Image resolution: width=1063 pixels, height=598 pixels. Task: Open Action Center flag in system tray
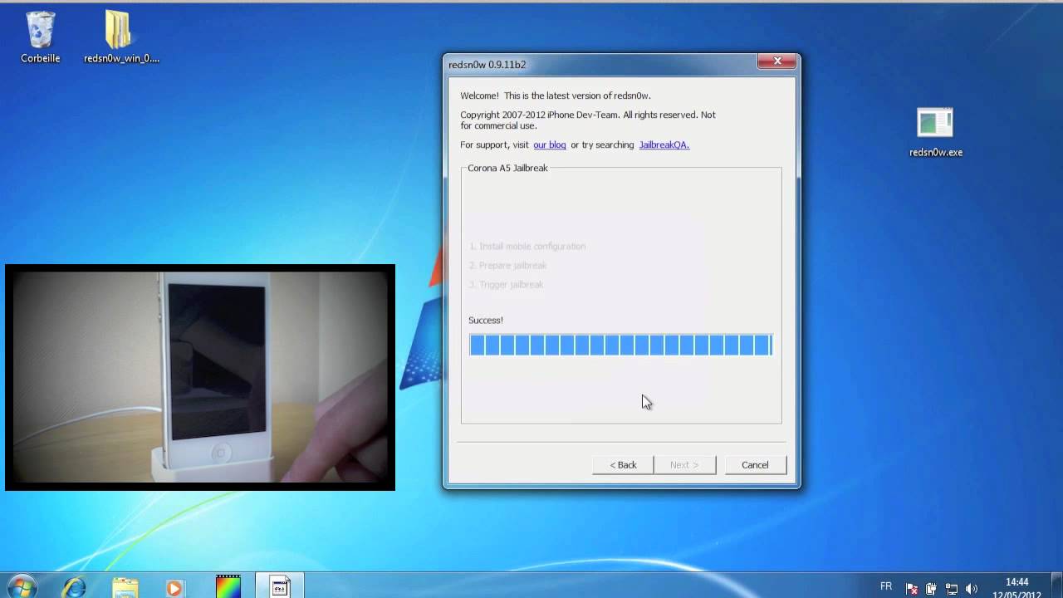pos(912,589)
